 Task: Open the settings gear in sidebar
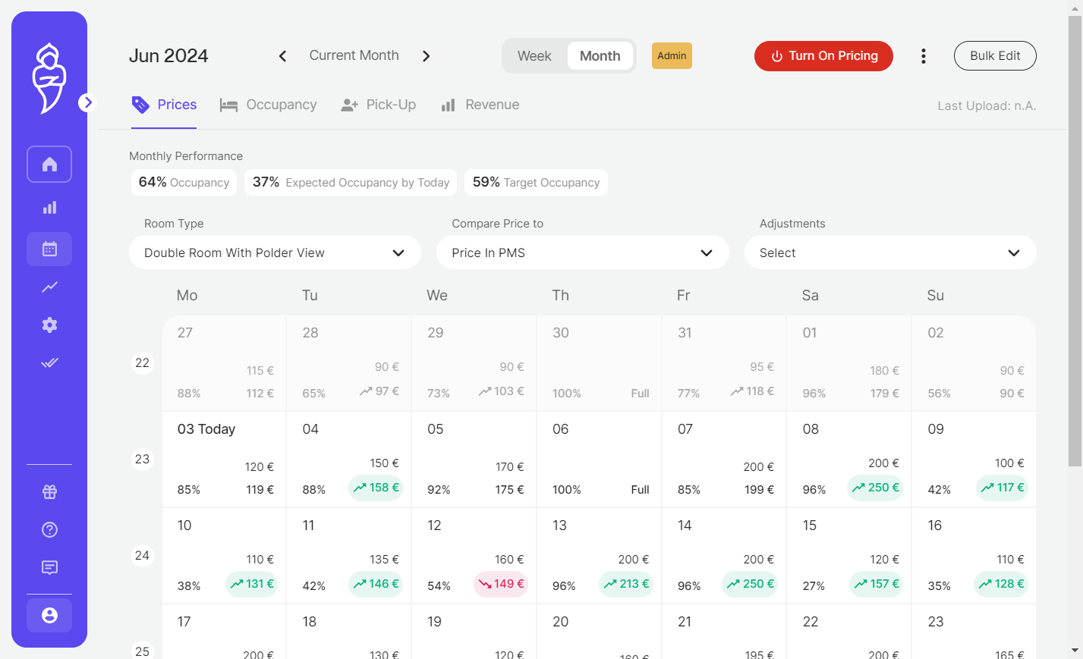coord(49,325)
